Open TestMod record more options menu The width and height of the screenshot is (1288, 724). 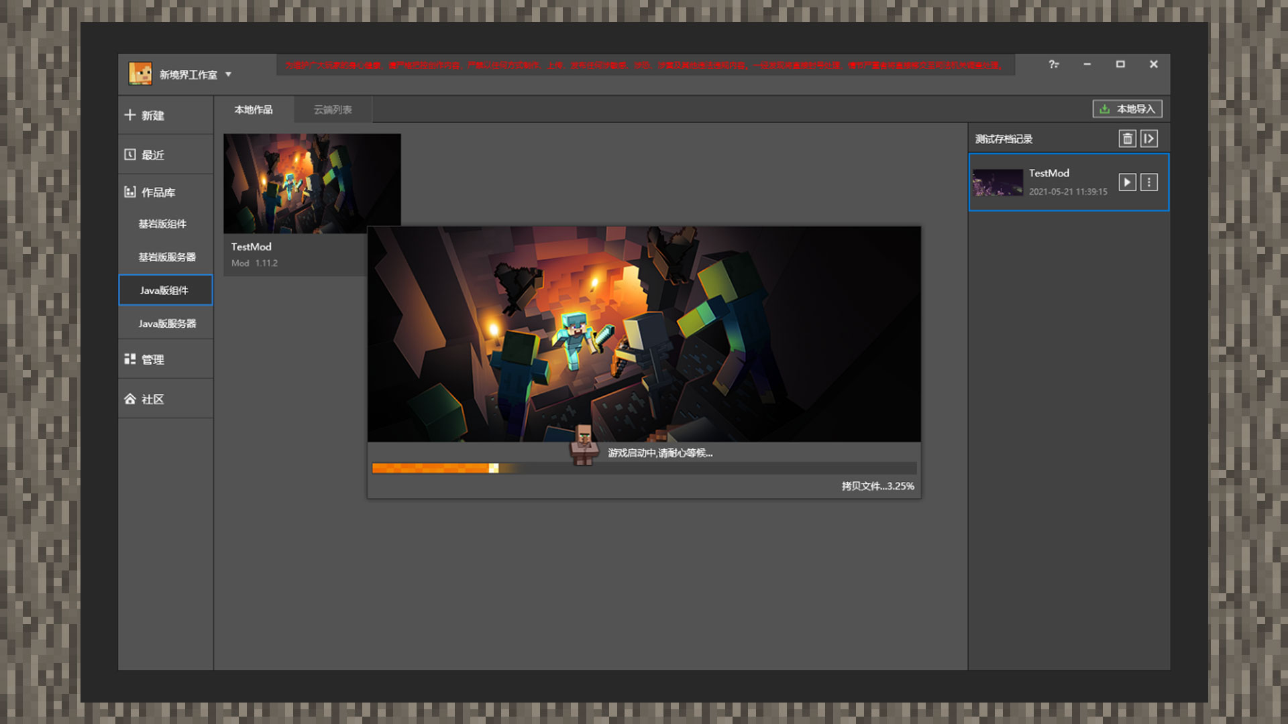point(1149,182)
